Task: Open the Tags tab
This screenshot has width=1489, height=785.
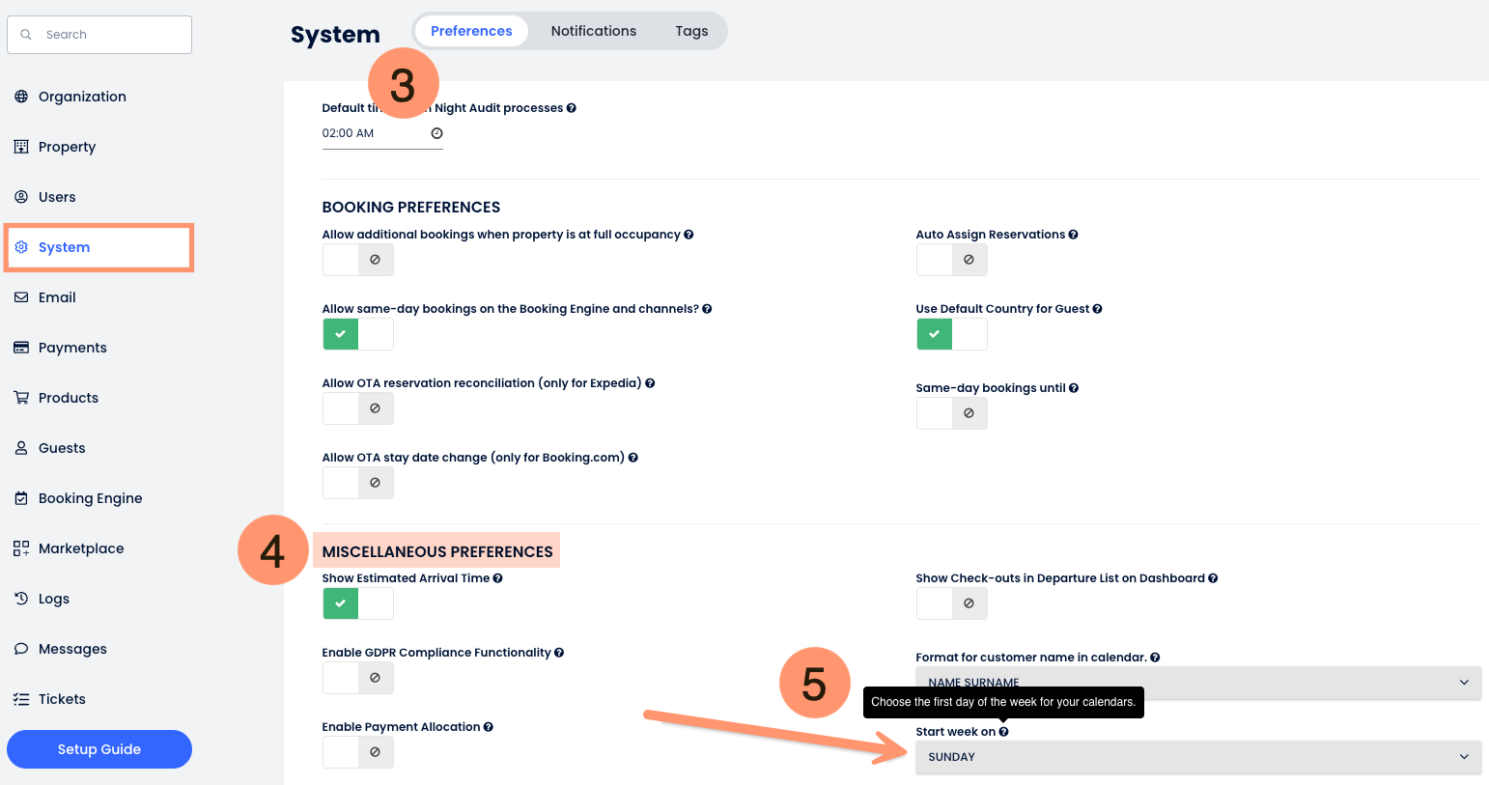Action: pos(691,31)
